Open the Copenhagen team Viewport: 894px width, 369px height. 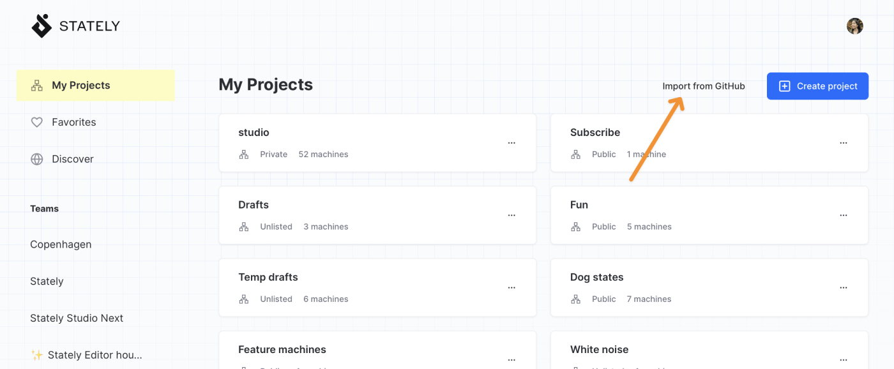pyautogui.click(x=61, y=245)
